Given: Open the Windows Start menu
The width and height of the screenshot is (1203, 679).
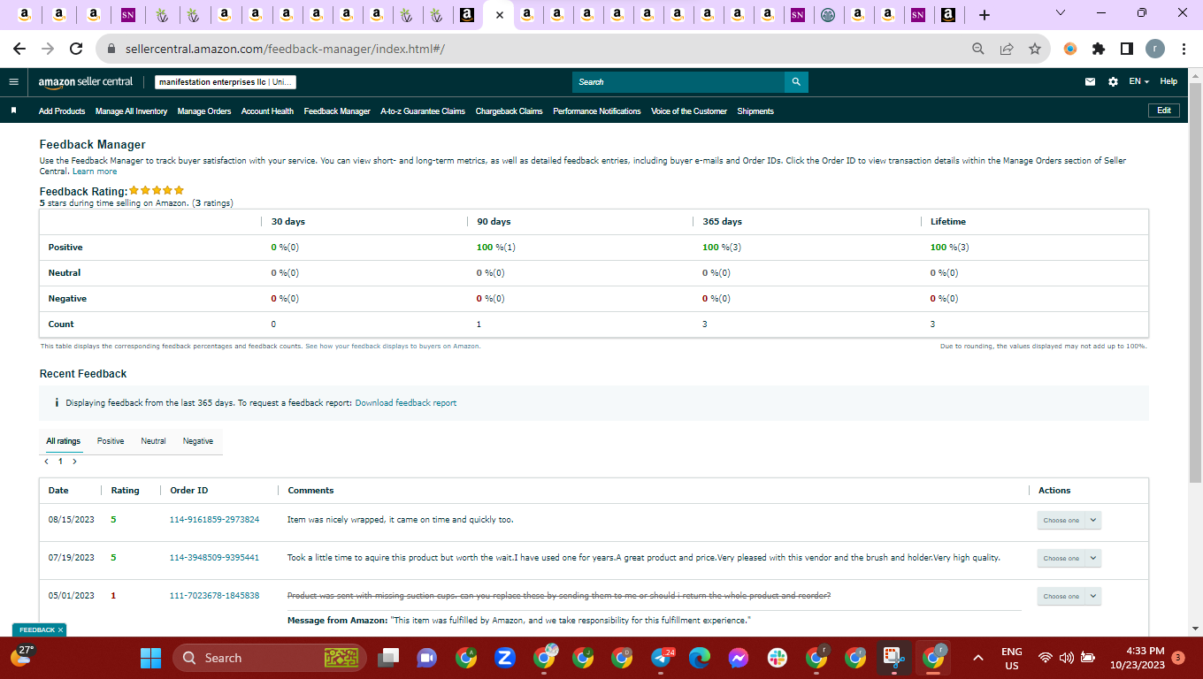Looking at the screenshot, I should tap(151, 658).
